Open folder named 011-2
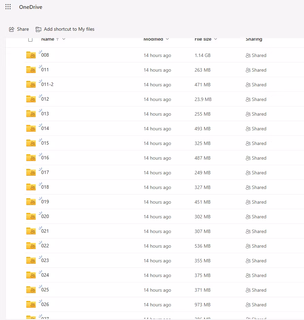The width and height of the screenshot is (304, 320). (47, 85)
